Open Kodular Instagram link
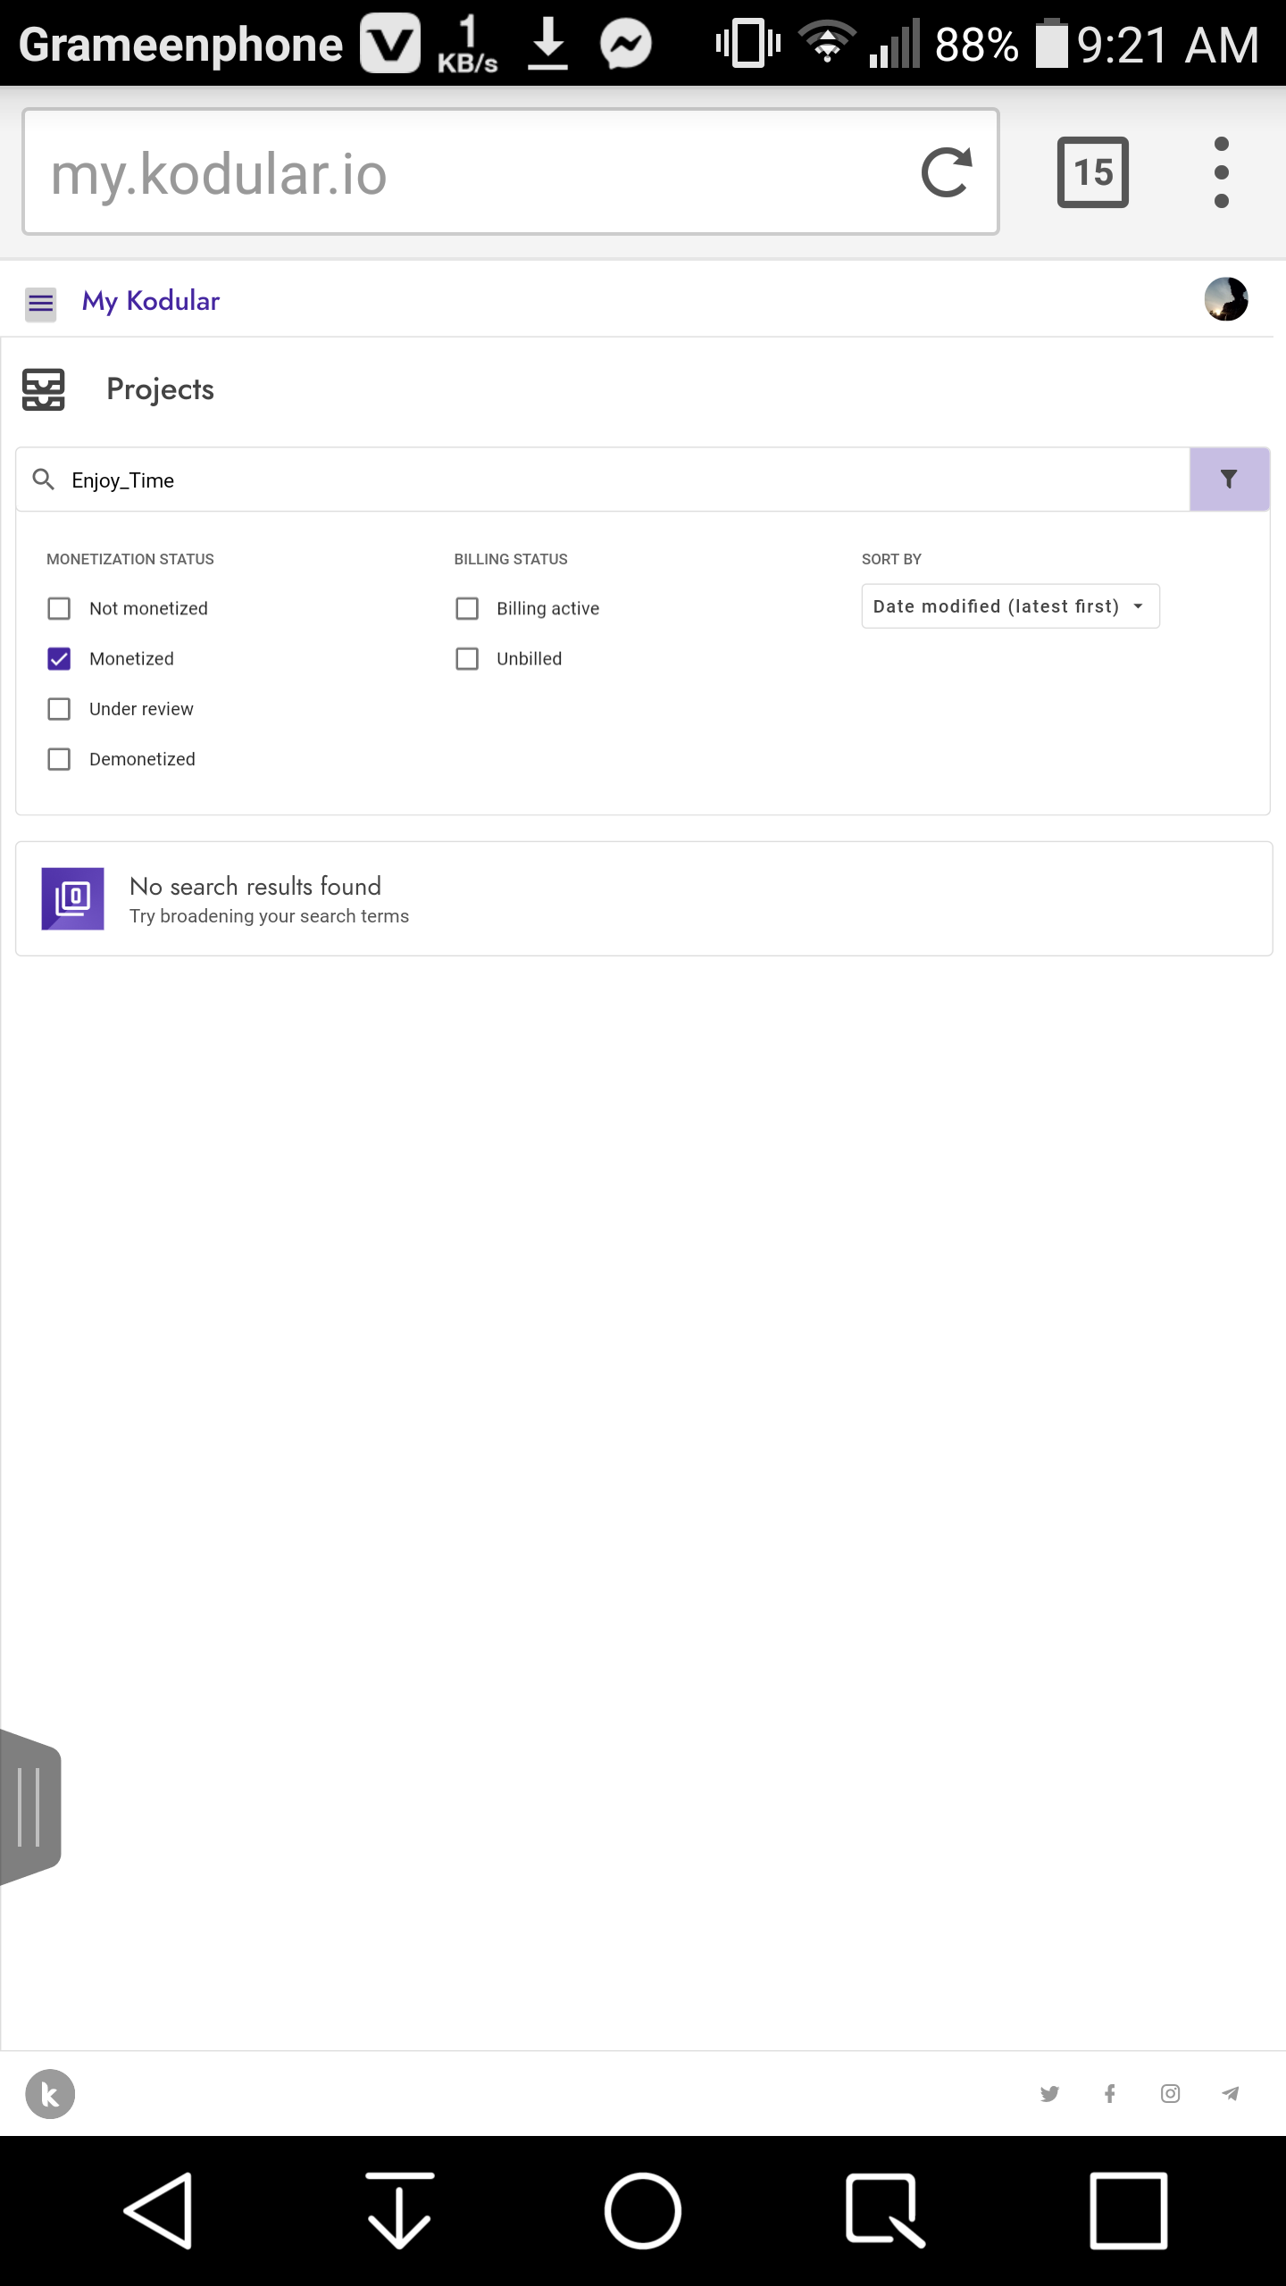The image size is (1286, 2286). [1170, 2094]
